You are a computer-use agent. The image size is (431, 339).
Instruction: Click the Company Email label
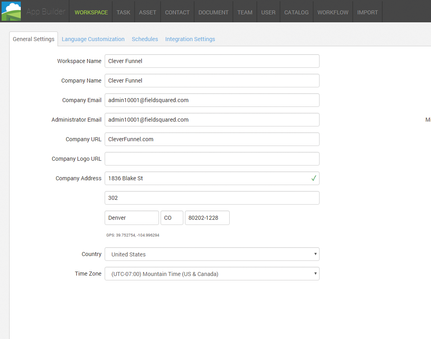(82, 100)
